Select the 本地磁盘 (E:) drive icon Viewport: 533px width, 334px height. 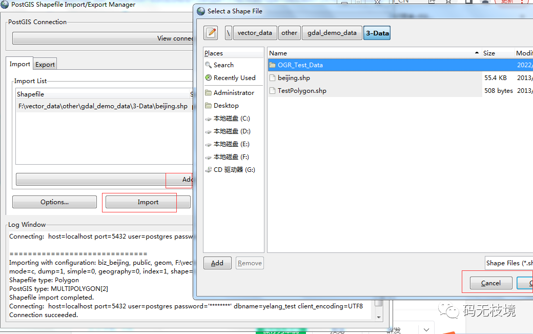tap(209, 145)
